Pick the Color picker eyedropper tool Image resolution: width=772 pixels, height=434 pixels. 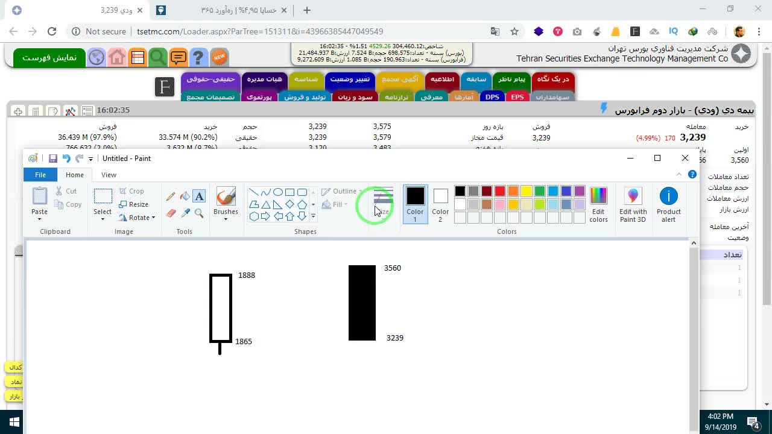(x=185, y=213)
